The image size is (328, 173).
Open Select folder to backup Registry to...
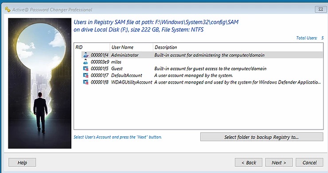[262, 137]
